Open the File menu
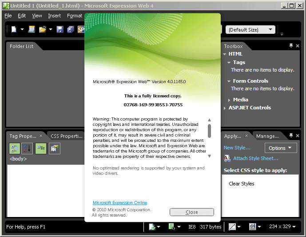The height and width of the screenshot is (237, 306). pyautogui.click(x=8, y=16)
